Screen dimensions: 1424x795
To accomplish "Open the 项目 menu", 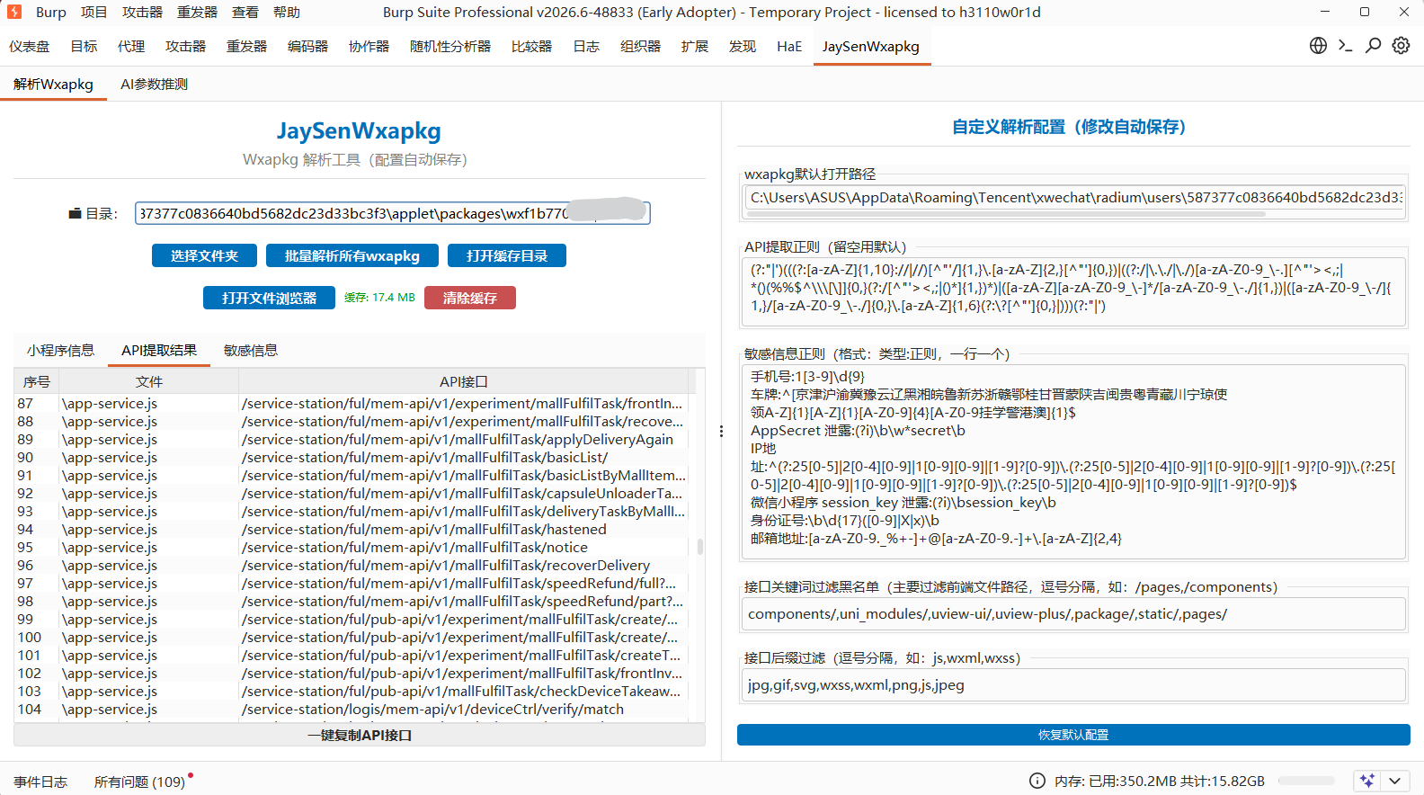I will point(93,12).
